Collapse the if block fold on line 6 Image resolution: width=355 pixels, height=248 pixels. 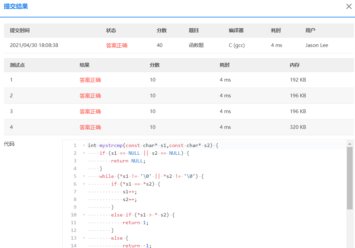[84, 184]
